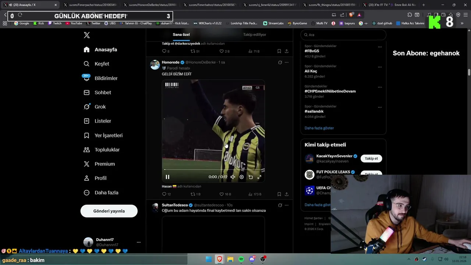
Task: View Honorede tweet stats 173 B
Action: tap(255, 194)
